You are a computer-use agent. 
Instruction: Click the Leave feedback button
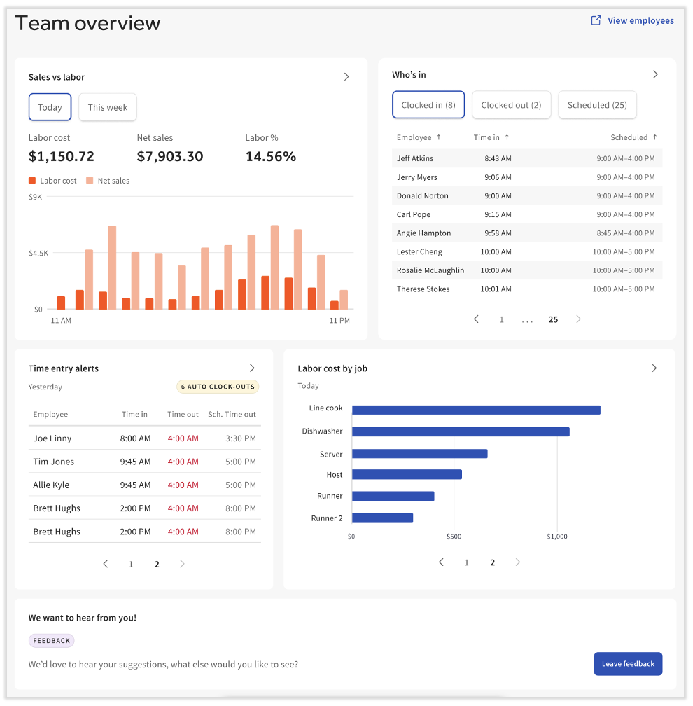coord(628,664)
